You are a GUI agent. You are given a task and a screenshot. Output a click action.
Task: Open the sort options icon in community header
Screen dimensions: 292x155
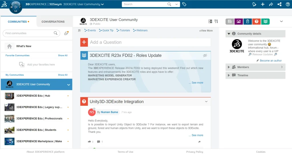click(x=216, y=21)
